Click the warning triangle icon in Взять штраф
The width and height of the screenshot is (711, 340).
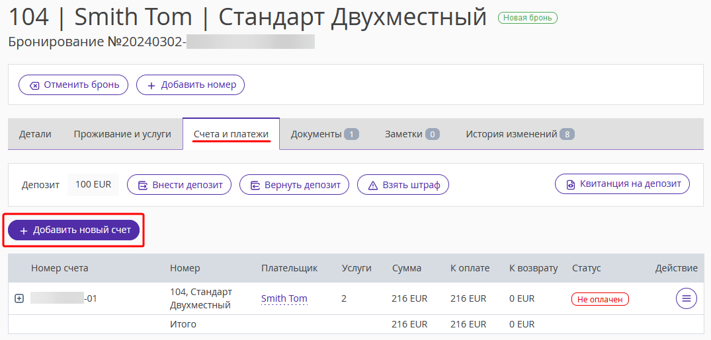pos(373,186)
